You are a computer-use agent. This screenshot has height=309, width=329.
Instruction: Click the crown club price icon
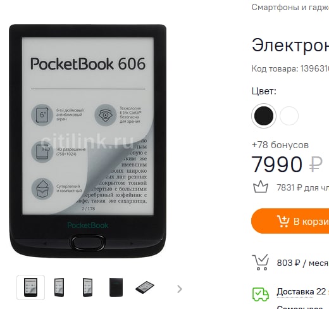[x=261, y=187]
